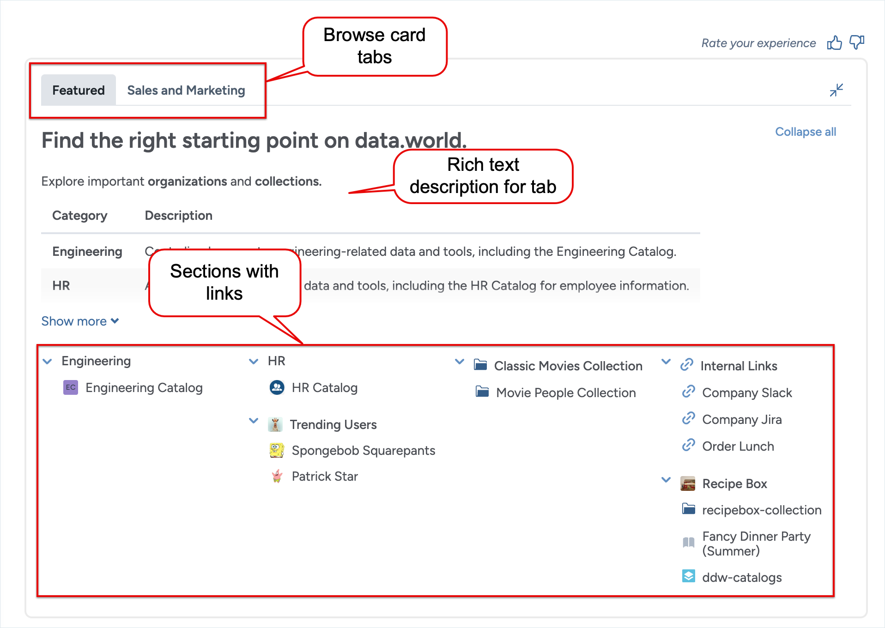The height and width of the screenshot is (628, 885).
Task: Expand description with Show more
Action: (x=80, y=321)
